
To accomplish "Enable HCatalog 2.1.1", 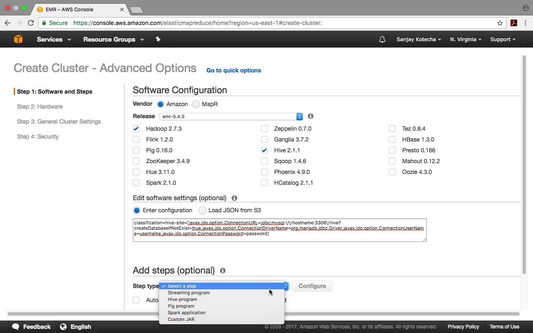I will [264, 183].
